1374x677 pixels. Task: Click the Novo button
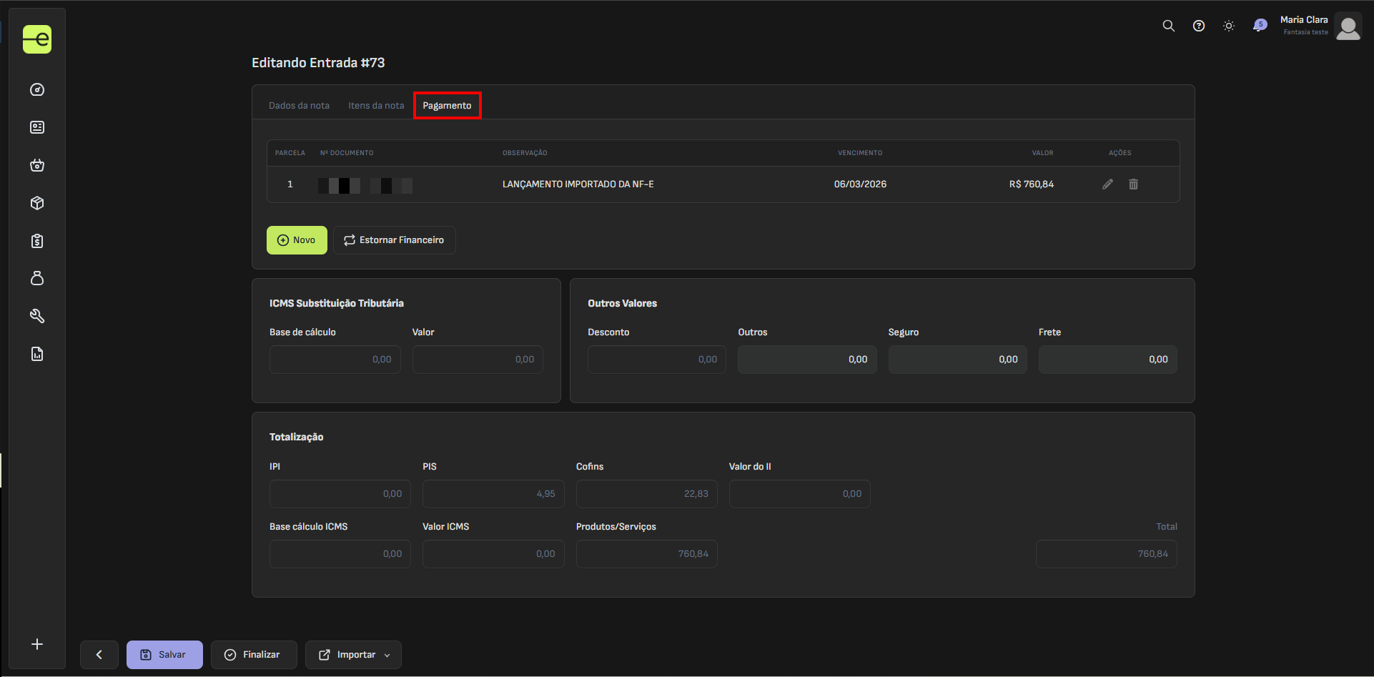point(297,240)
